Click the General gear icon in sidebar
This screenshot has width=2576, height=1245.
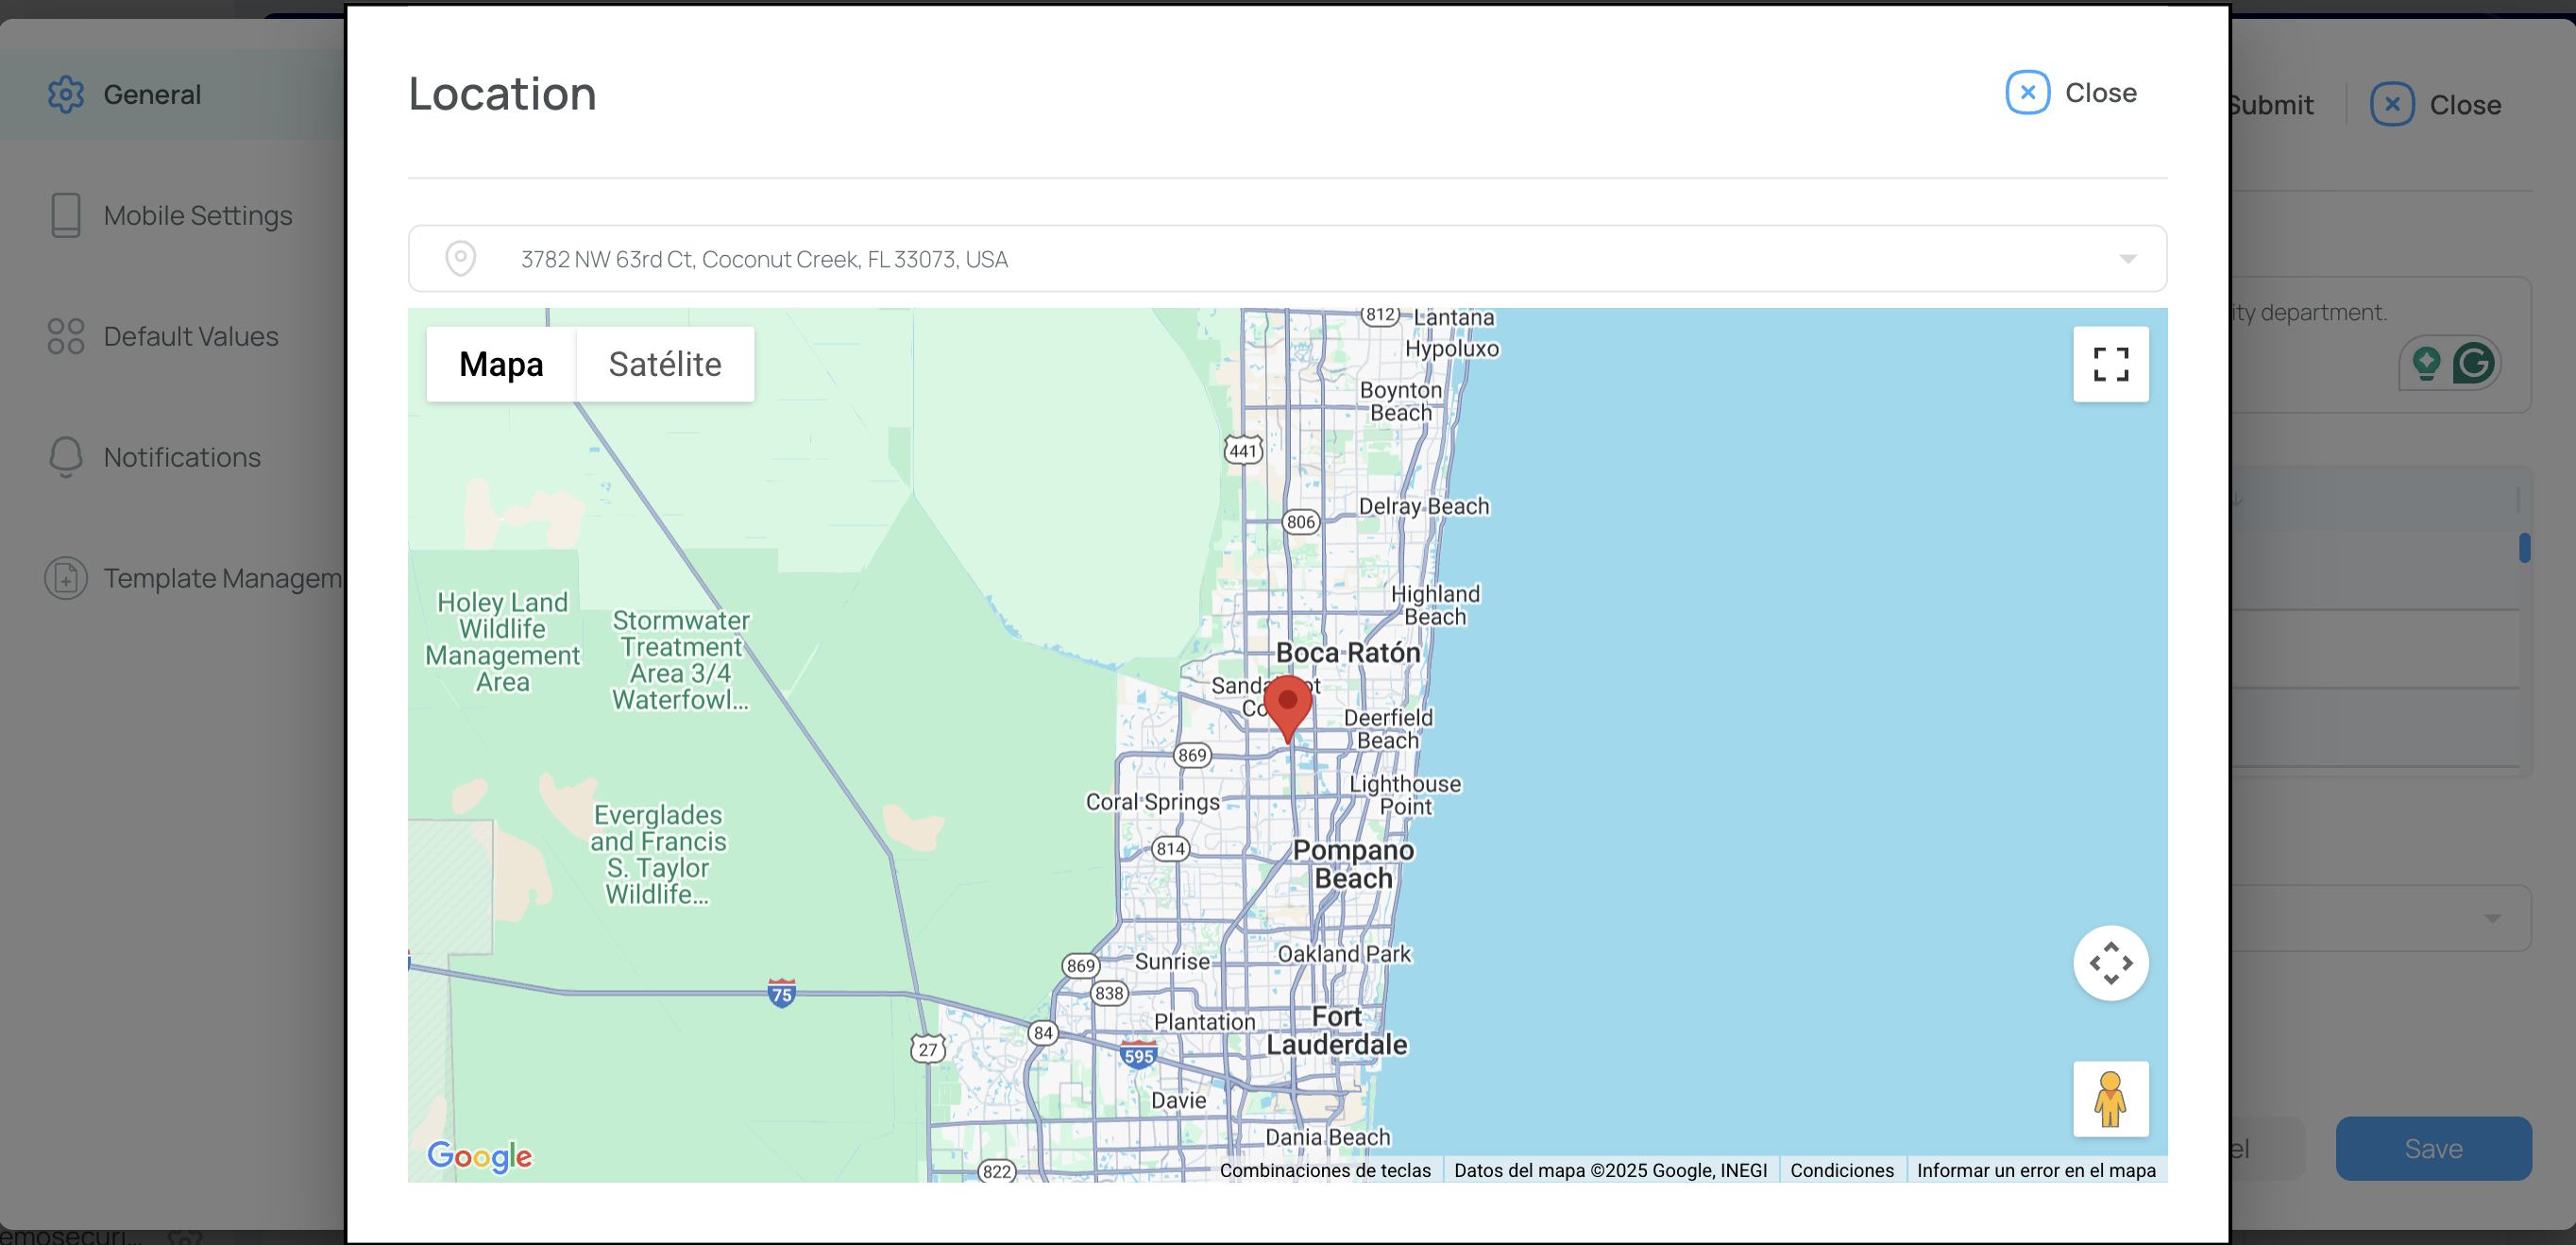[66, 94]
